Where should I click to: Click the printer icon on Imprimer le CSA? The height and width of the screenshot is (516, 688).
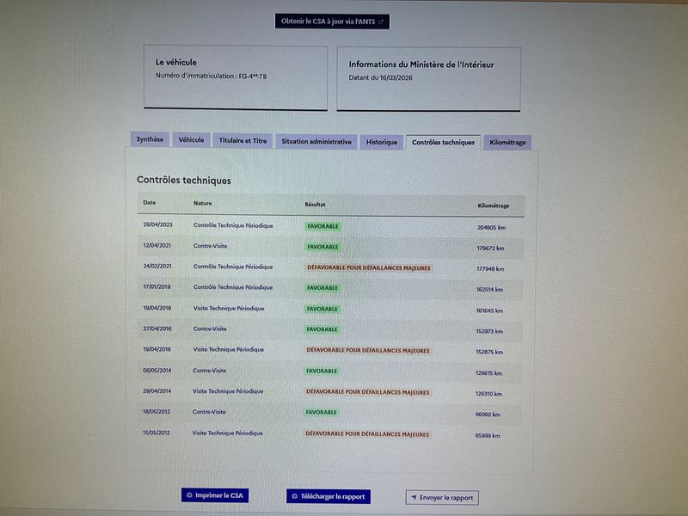189,495
